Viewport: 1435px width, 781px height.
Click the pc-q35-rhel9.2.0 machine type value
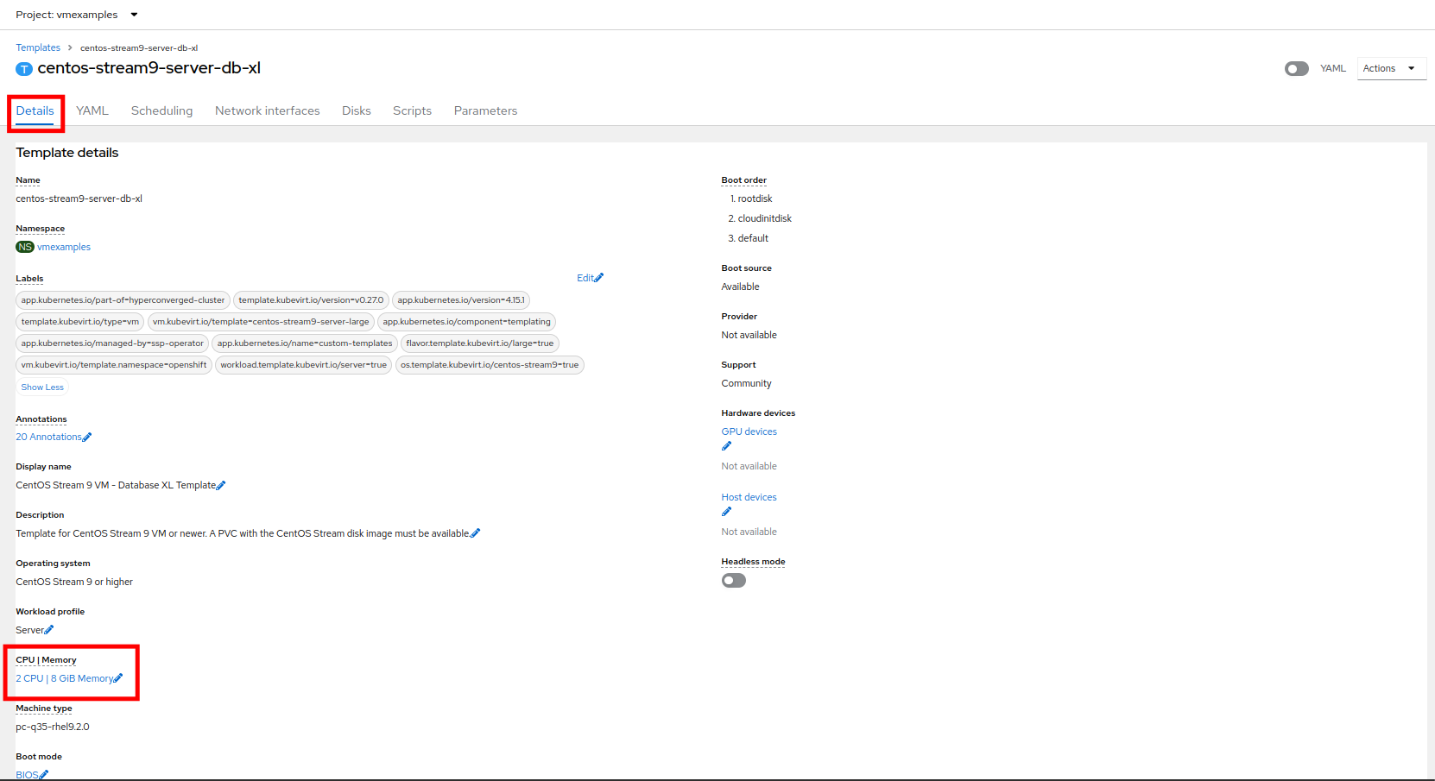53,727
